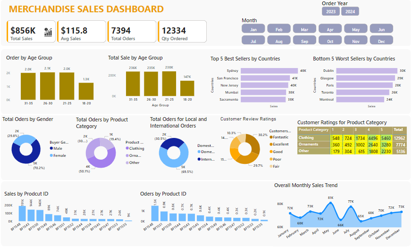
Task: Select the Dec month slicer
Action: click(x=381, y=40)
